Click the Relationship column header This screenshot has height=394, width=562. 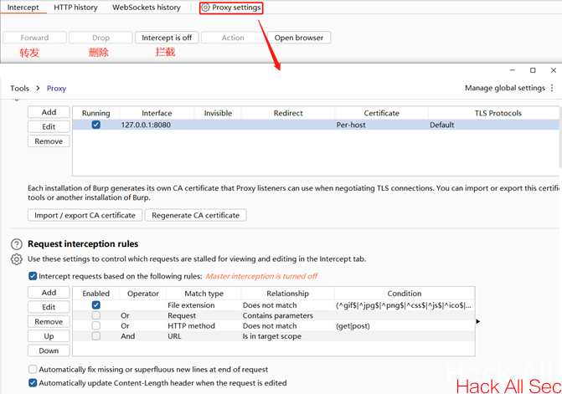[x=288, y=294]
